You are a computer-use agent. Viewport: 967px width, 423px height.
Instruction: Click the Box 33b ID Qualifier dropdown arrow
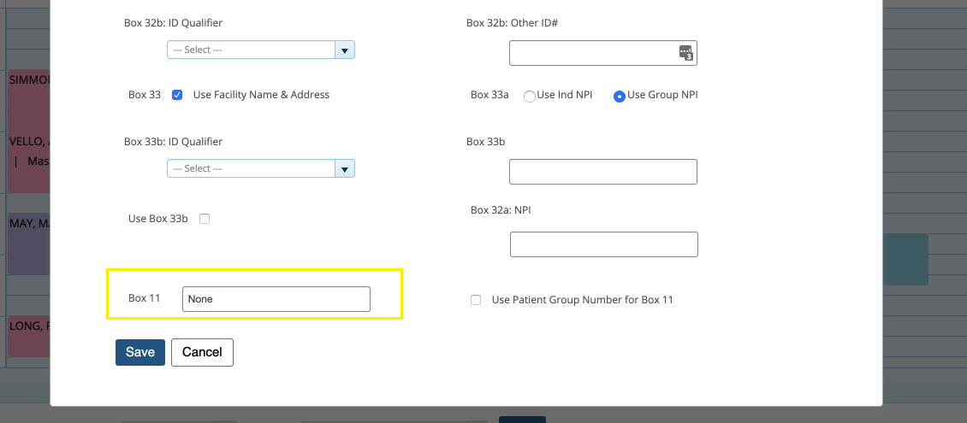345,168
